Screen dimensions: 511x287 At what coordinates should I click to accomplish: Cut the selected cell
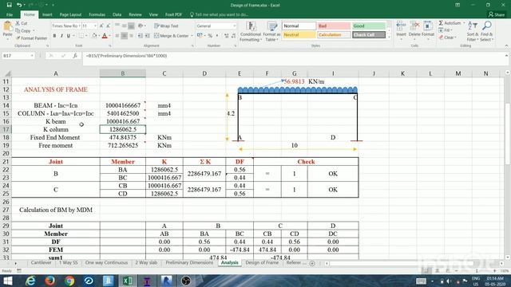click(x=22, y=23)
